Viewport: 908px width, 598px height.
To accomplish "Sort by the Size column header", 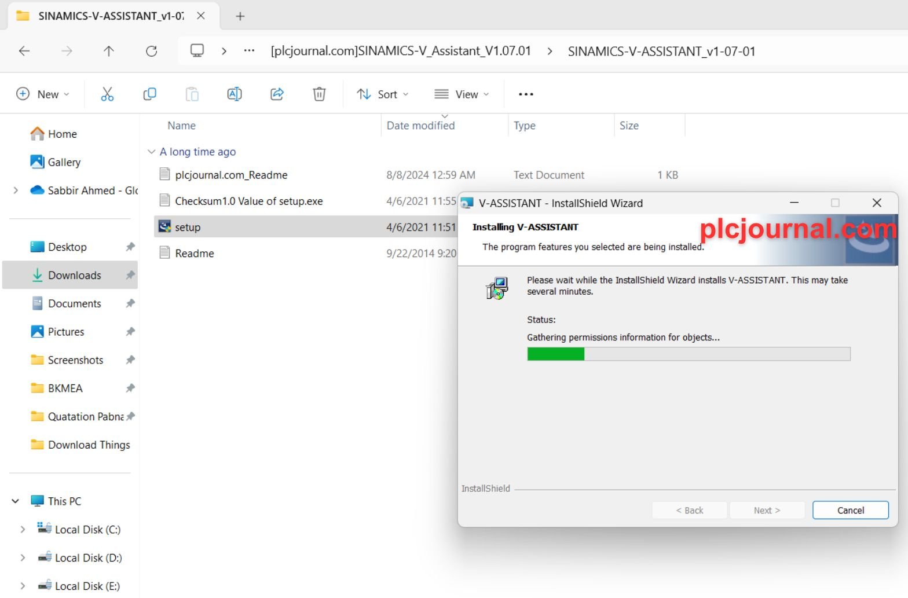I will (x=629, y=126).
